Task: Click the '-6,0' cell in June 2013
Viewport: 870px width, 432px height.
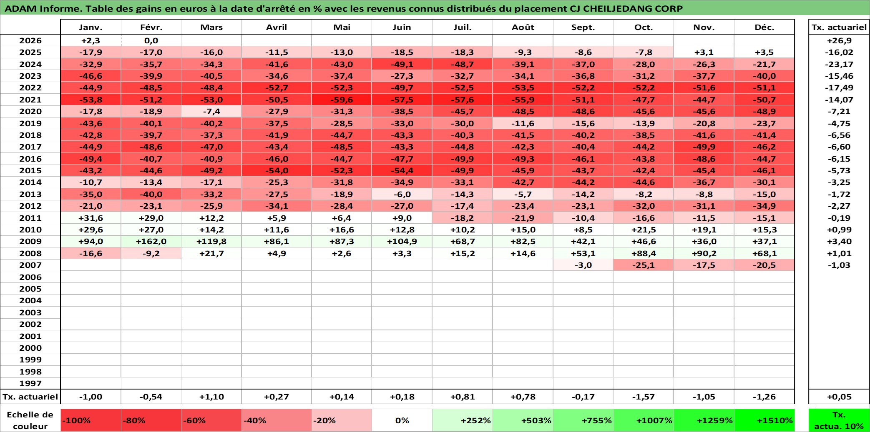Action: [402, 194]
